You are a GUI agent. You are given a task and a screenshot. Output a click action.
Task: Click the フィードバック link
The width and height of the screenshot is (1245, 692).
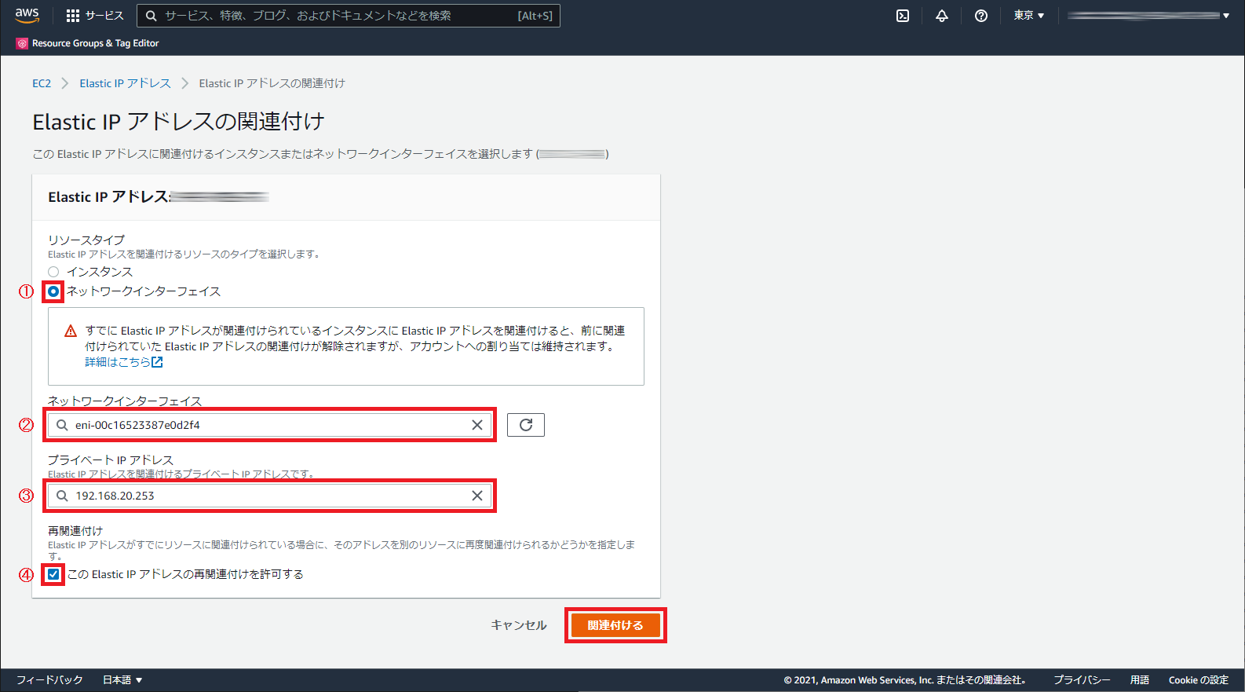pyautogui.click(x=49, y=680)
